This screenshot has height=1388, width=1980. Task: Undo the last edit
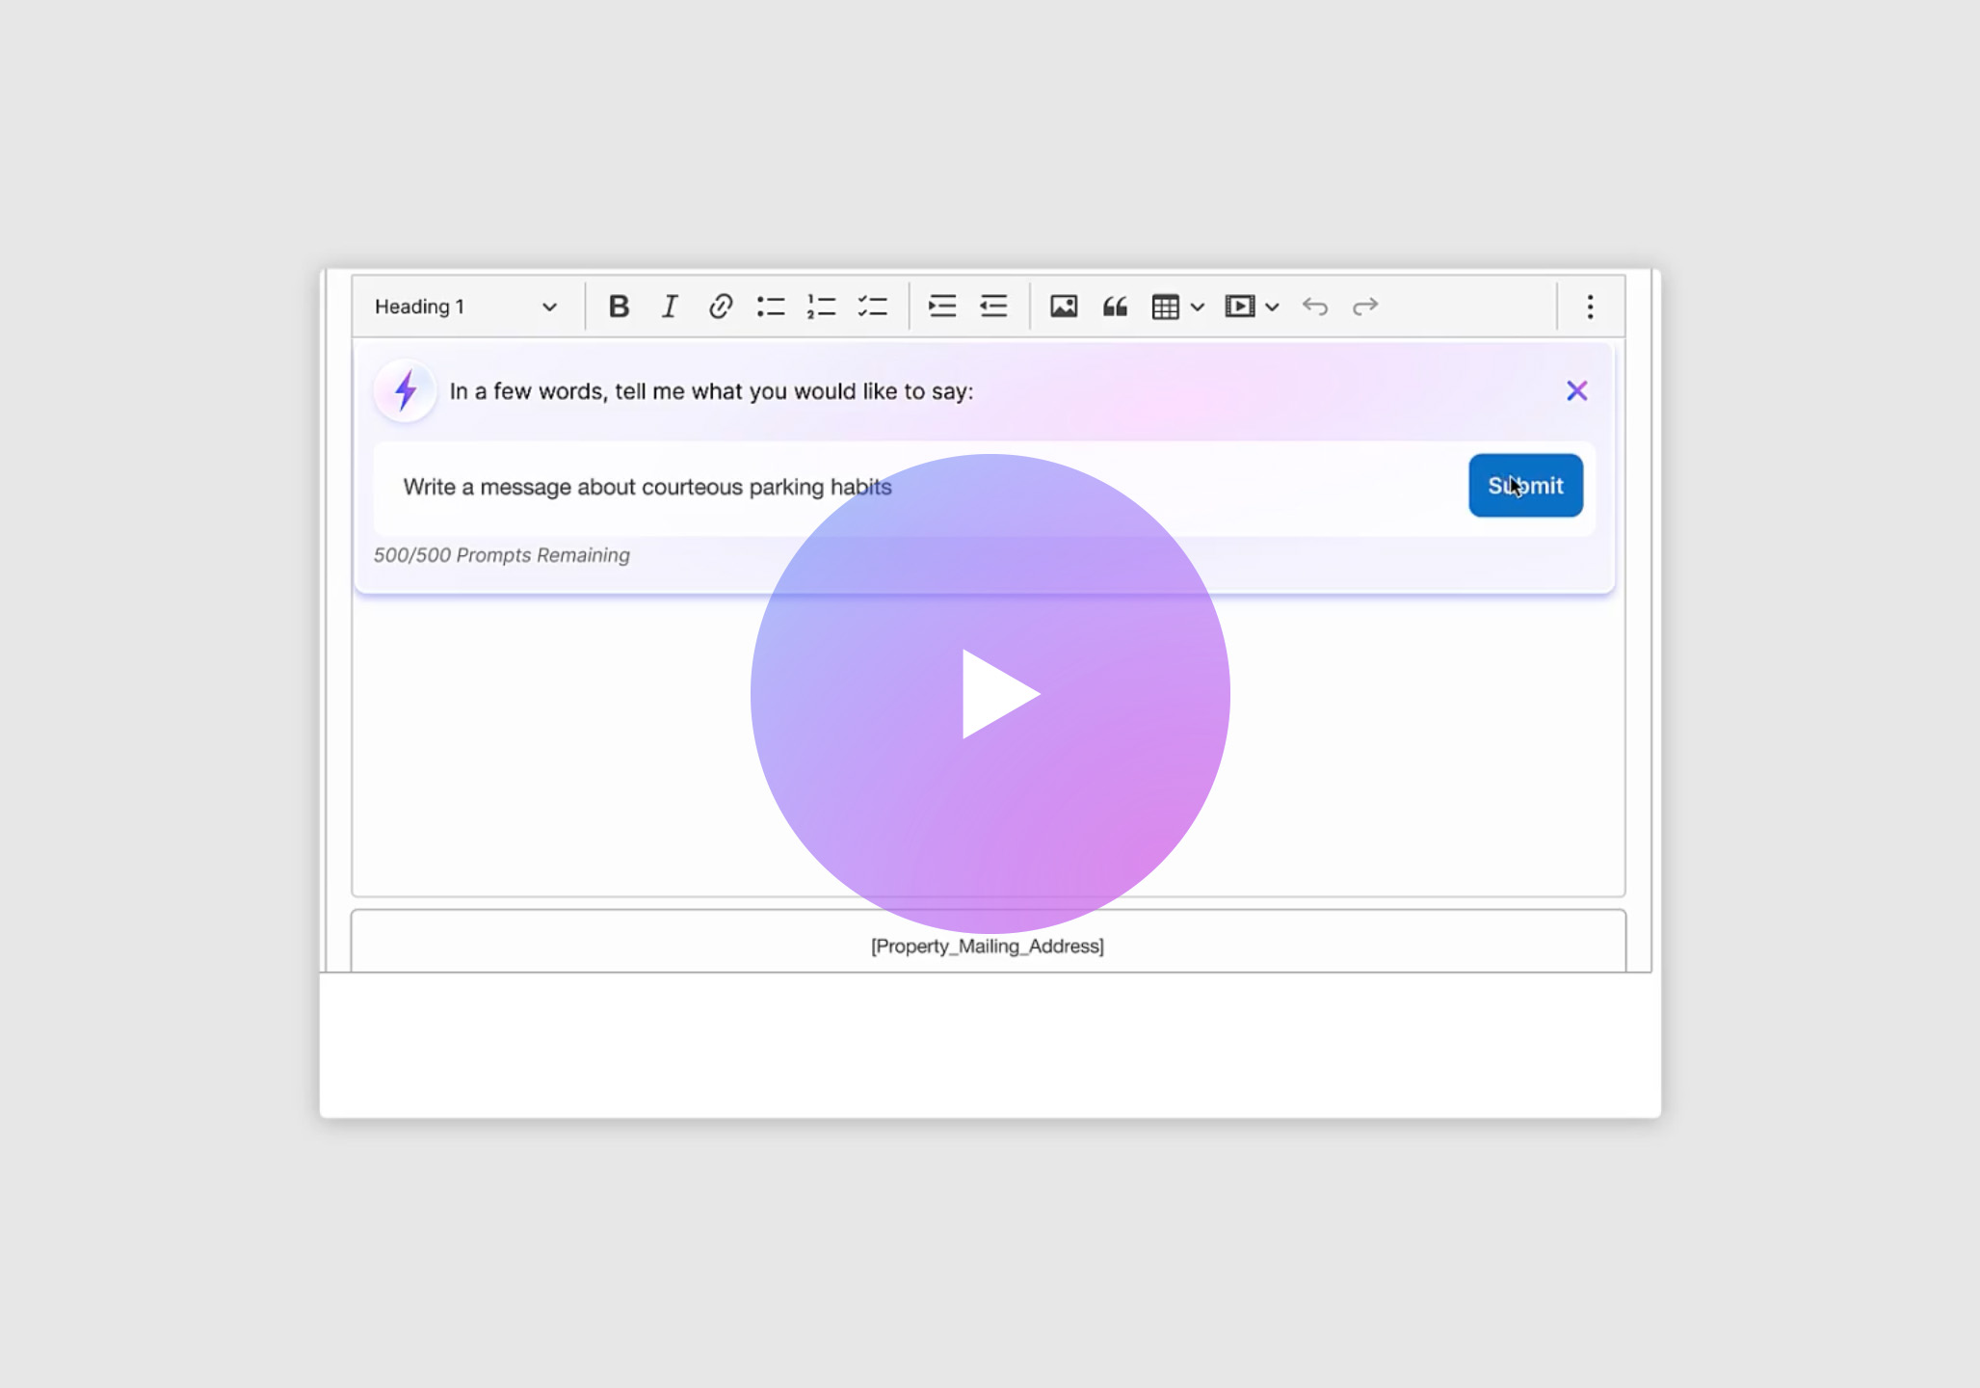1314,307
